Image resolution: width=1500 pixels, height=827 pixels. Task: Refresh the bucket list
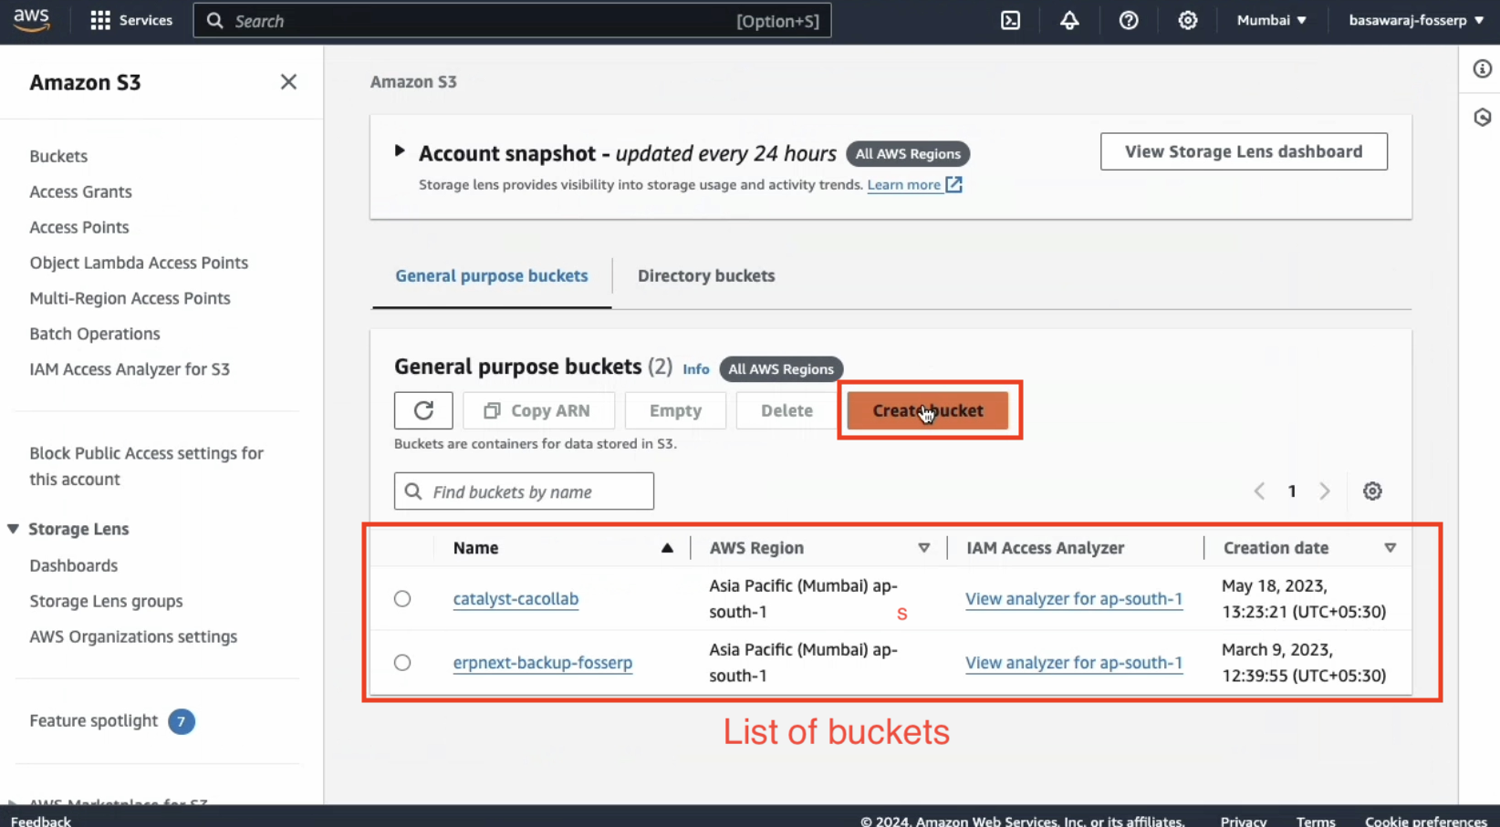tap(423, 410)
